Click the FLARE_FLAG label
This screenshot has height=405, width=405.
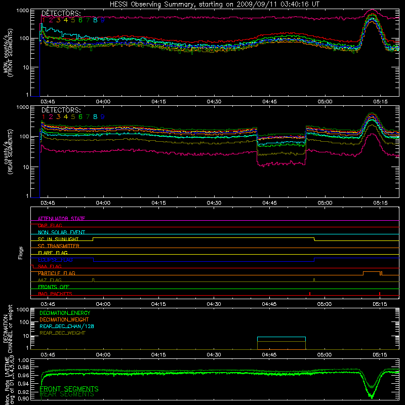click(53, 253)
